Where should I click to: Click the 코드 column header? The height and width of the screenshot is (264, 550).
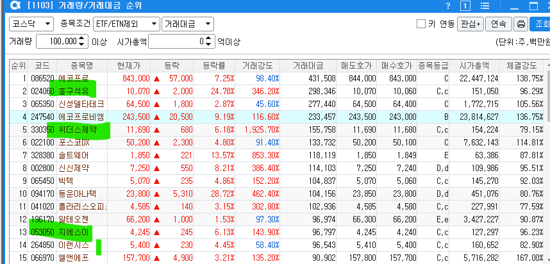point(42,65)
